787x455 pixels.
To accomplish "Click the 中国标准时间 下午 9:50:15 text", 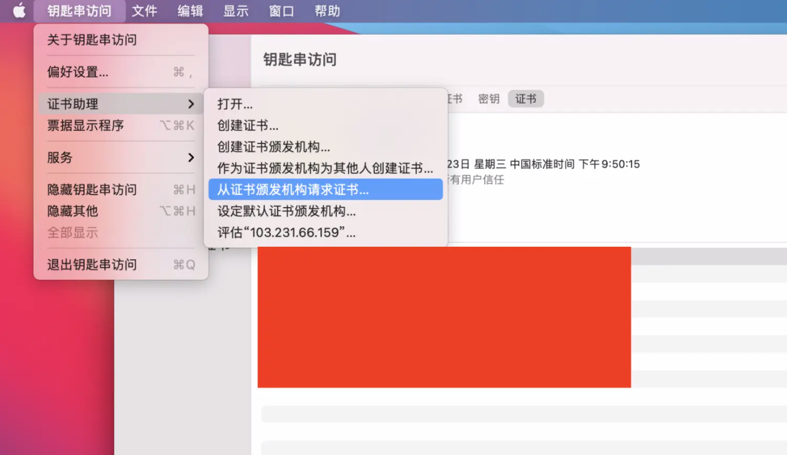I will tap(575, 164).
